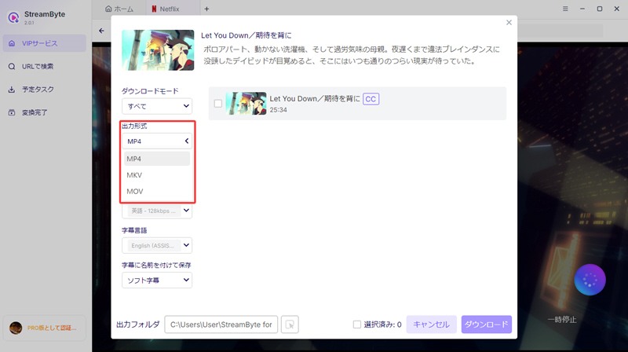The height and width of the screenshot is (352, 628).
Task: Click the icon beside 変換完了
Action: [12, 112]
